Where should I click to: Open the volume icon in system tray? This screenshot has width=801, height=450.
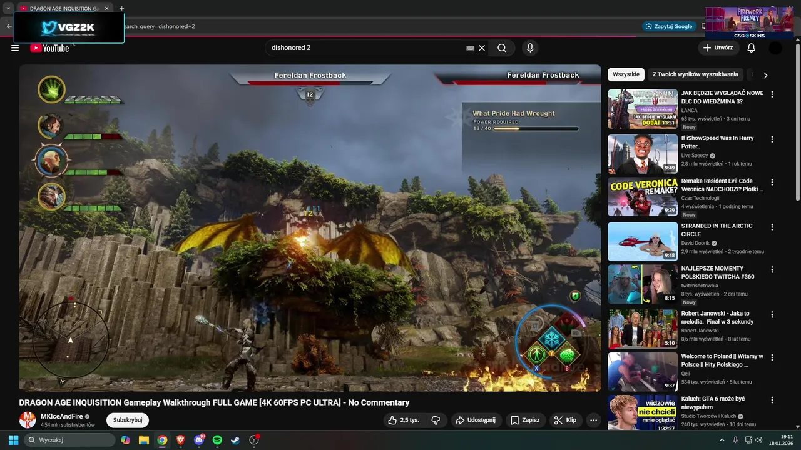(759, 440)
